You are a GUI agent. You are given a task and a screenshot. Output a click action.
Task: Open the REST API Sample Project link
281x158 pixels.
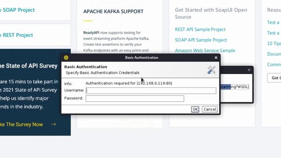click(x=200, y=29)
